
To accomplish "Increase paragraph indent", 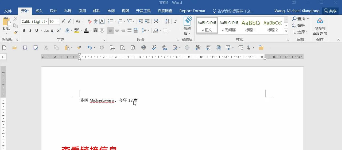I will click(147, 21).
